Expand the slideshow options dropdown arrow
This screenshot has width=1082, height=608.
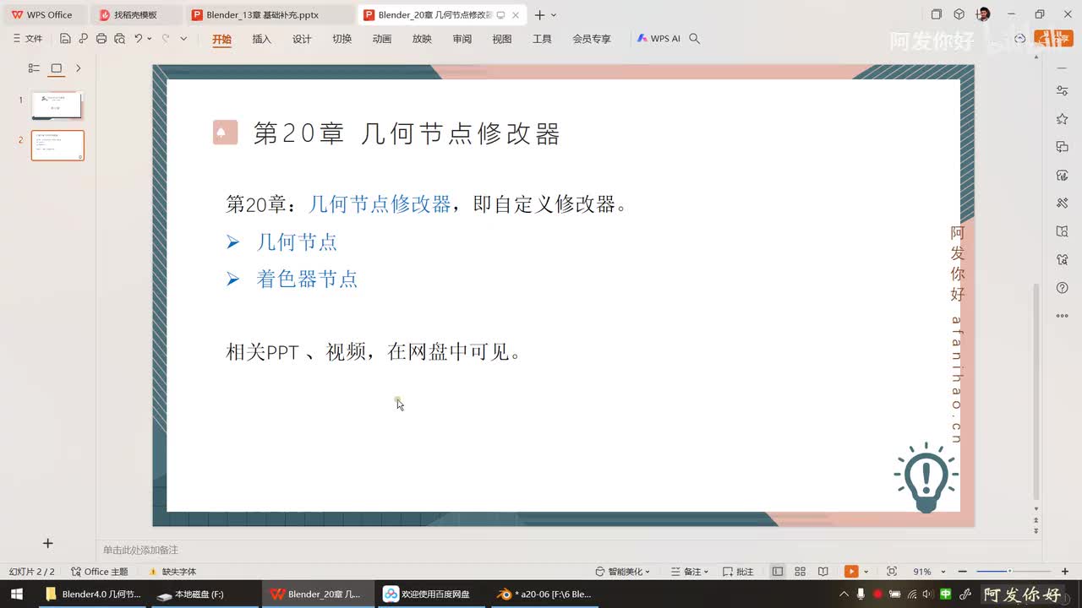click(x=866, y=572)
